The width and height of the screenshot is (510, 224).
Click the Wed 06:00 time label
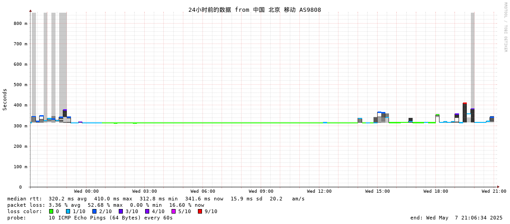(202, 191)
